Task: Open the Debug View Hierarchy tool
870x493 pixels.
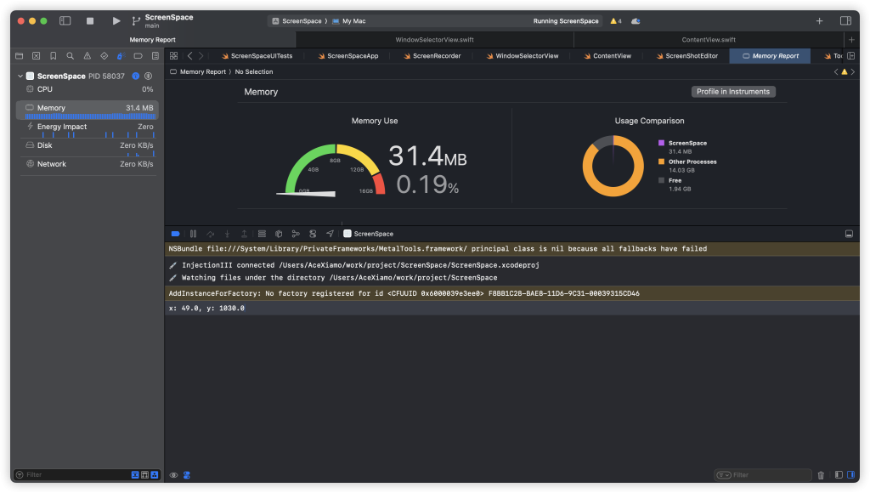Action: (x=262, y=234)
